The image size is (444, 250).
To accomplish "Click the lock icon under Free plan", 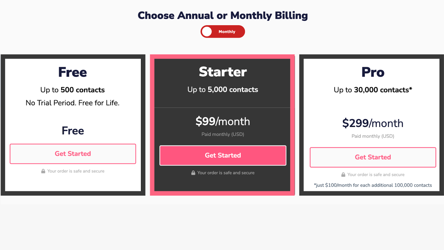I will click(44, 171).
